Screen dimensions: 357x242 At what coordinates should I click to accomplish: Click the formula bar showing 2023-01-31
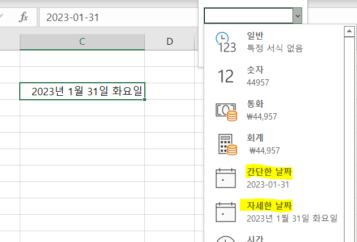tap(113, 17)
